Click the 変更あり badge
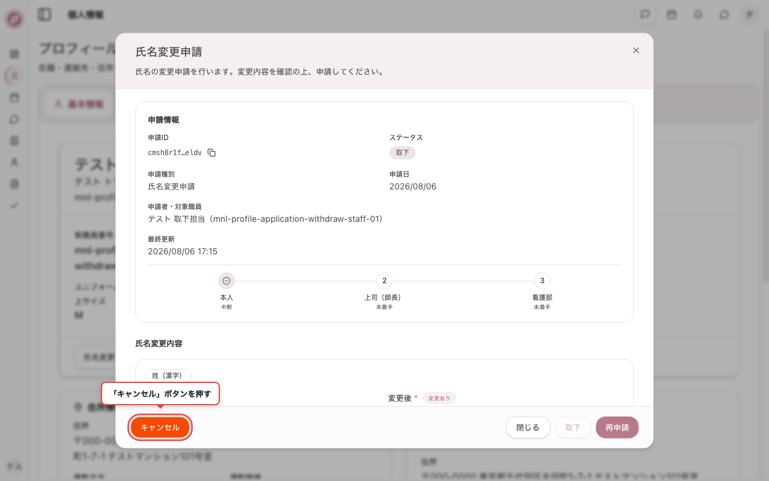Screen dimensions: 769x481 [439, 398]
